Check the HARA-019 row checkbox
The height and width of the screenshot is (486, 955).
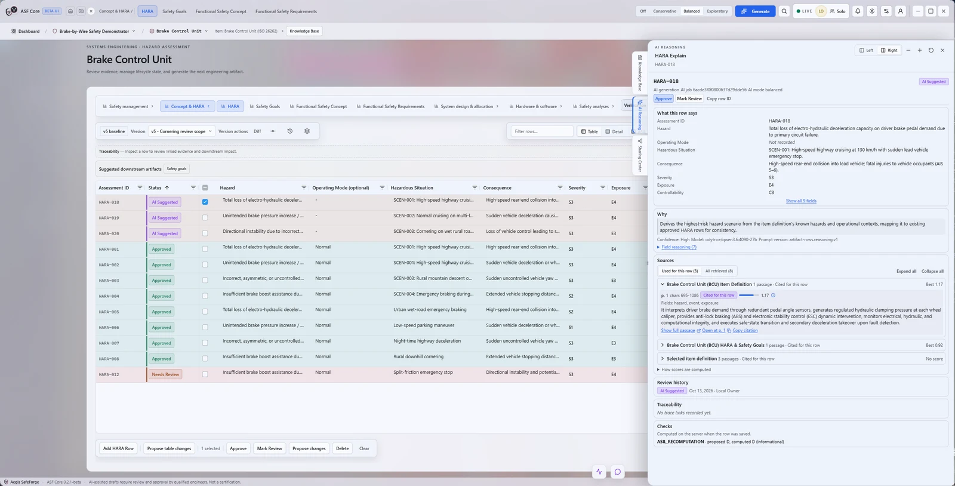click(205, 217)
